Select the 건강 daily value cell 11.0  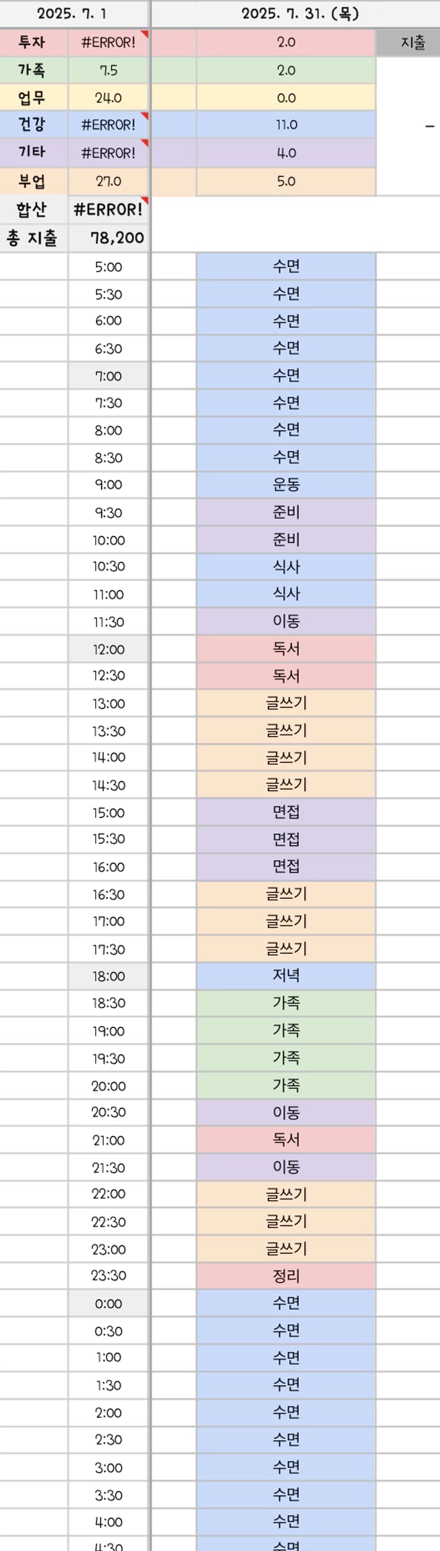click(x=286, y=125)
